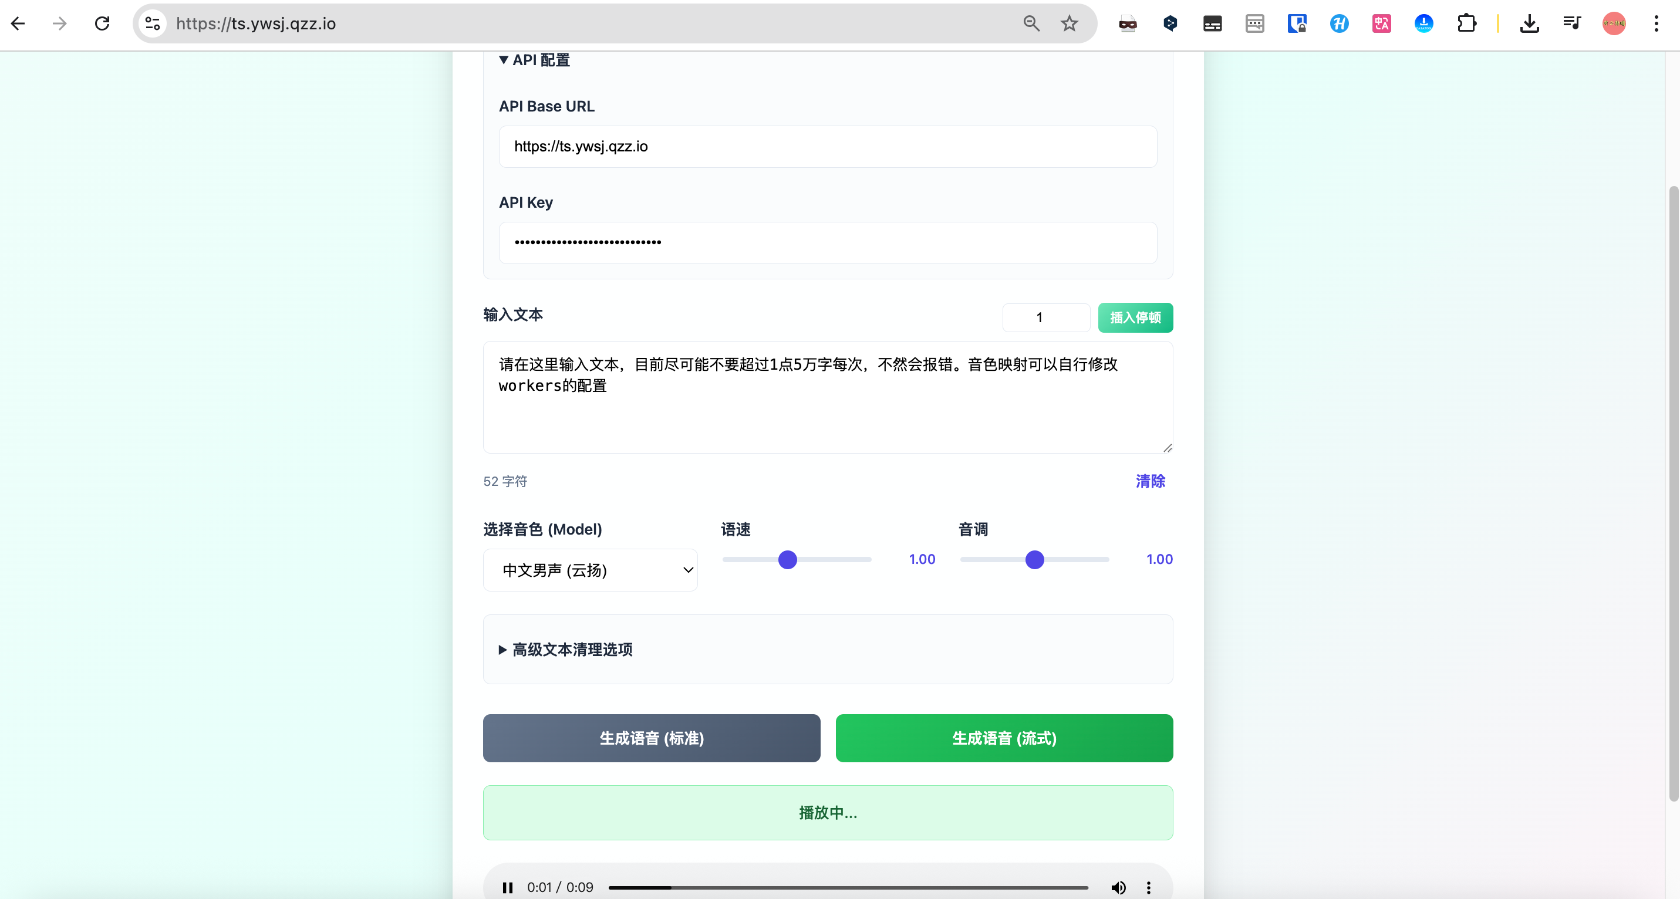This screenshot has height=899, width=1680.
Task: Click the zoom magnifier icon in address bar
Action: 1031,24
